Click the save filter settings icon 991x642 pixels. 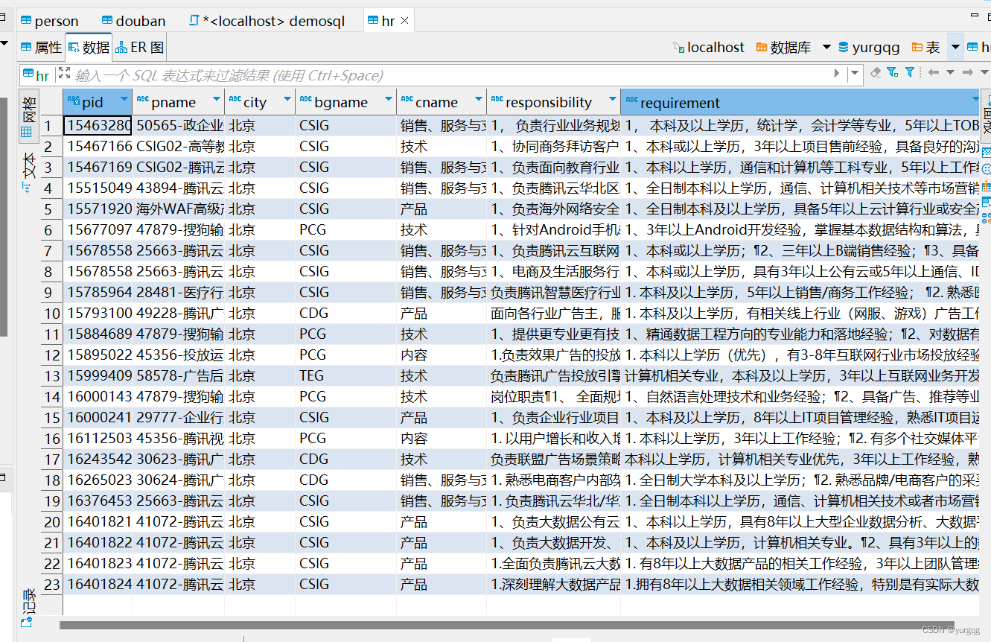893,72
